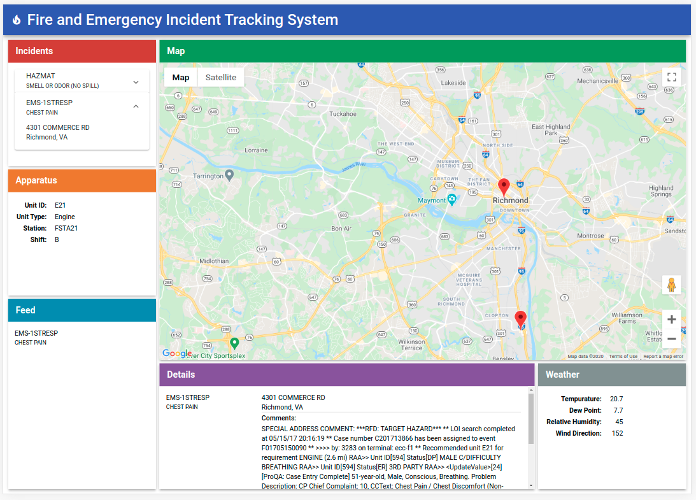Switch to Satellite view type
The image size is (696, 500).
[x=220, y=77]
